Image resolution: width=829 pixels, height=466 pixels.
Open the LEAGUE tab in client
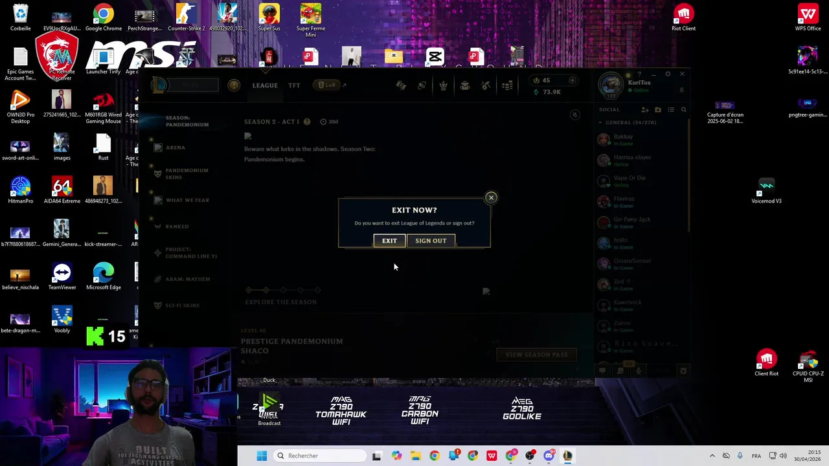click(265, 85)
